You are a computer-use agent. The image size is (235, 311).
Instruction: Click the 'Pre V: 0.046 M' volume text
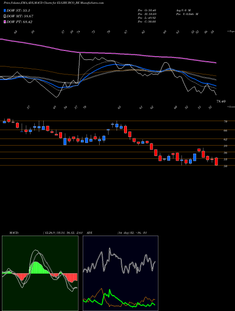187,14
